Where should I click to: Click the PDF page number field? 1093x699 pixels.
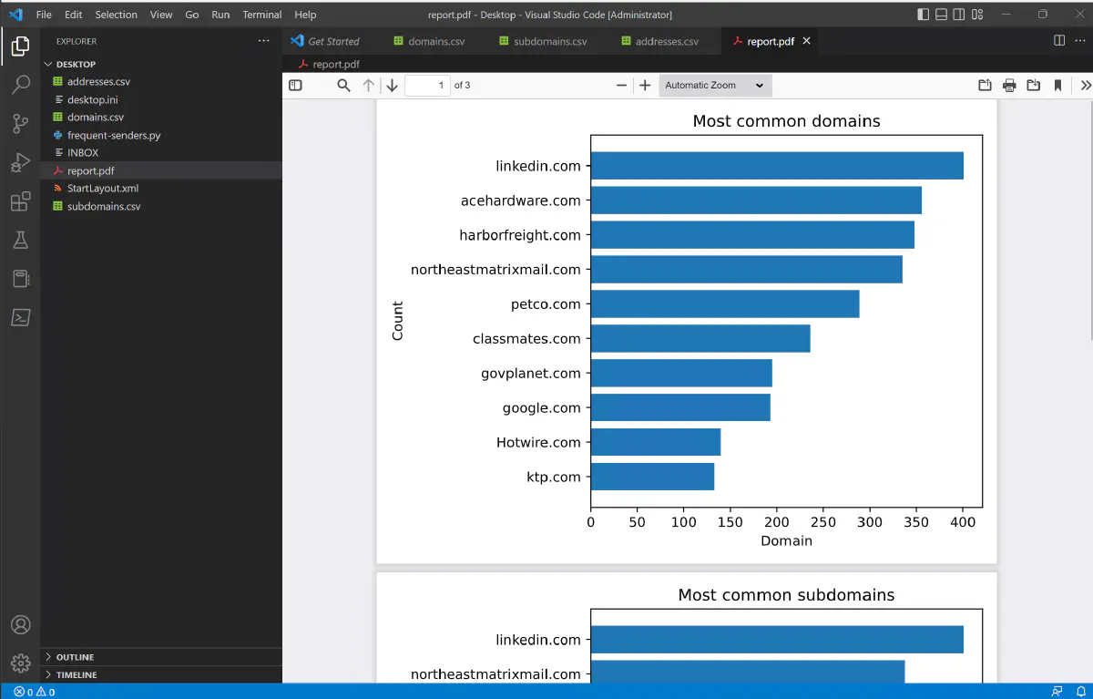428,85
